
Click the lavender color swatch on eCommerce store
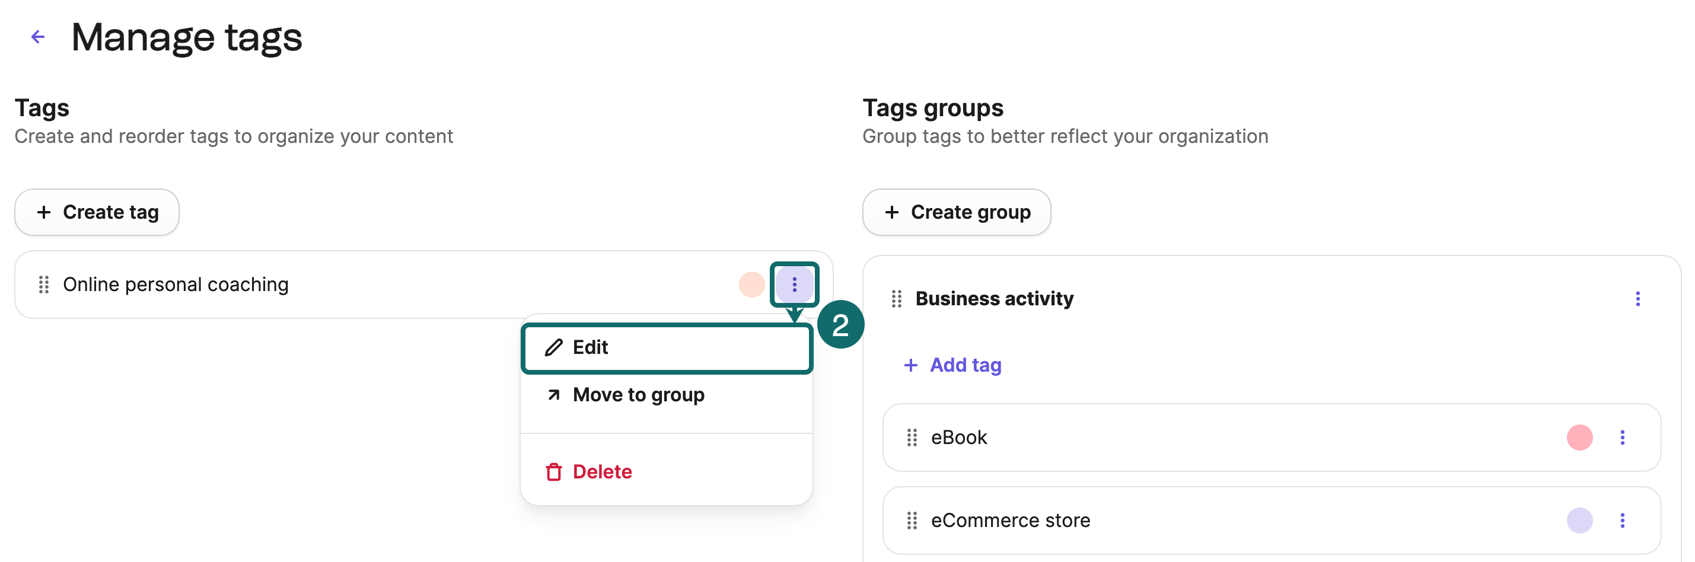click(1579, 521)
